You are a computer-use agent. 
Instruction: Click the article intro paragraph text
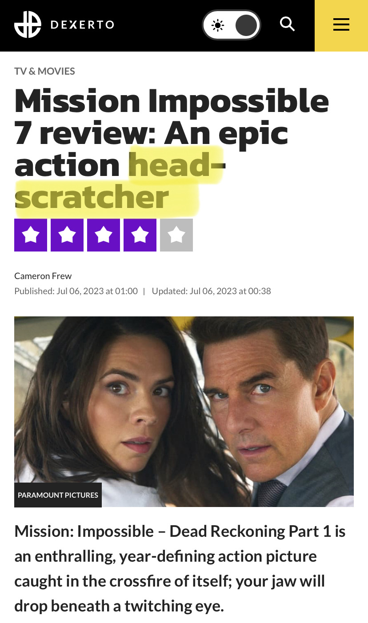180,568
